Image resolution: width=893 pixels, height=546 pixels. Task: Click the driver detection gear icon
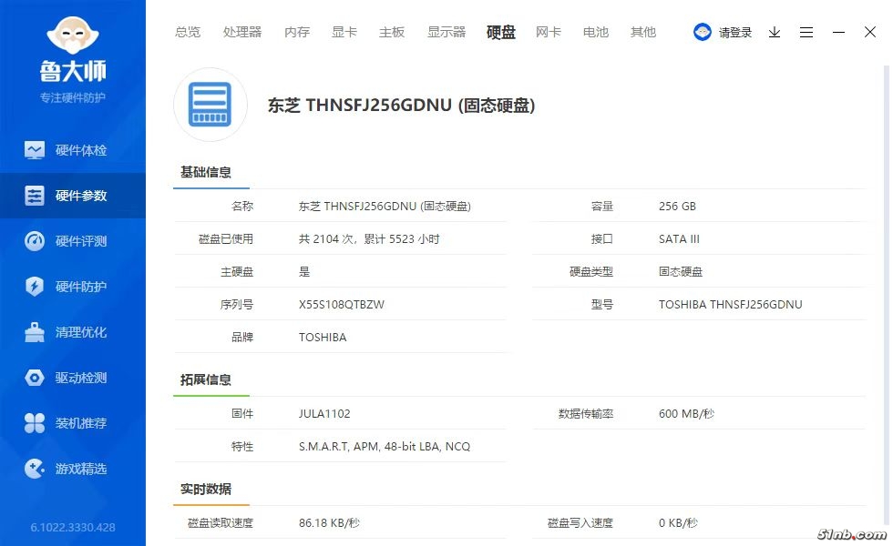pyautogui.click(x=35, y=378)
